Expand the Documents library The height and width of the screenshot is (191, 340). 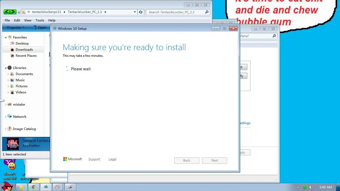coord(8,74)
